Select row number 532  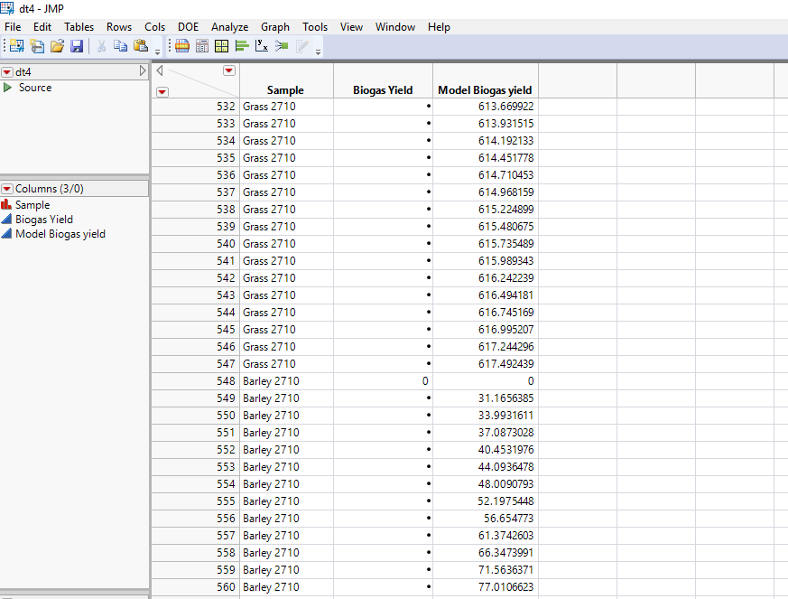click(x=227, y=106)
